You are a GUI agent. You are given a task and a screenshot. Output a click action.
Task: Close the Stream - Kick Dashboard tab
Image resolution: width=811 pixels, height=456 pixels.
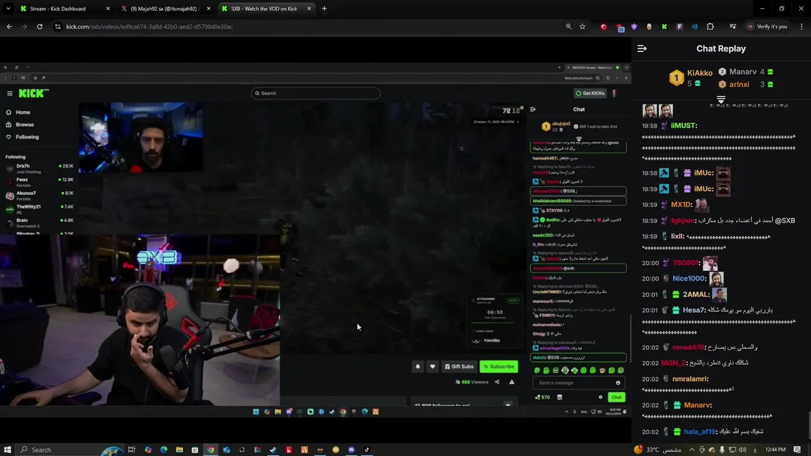[108, 9]
